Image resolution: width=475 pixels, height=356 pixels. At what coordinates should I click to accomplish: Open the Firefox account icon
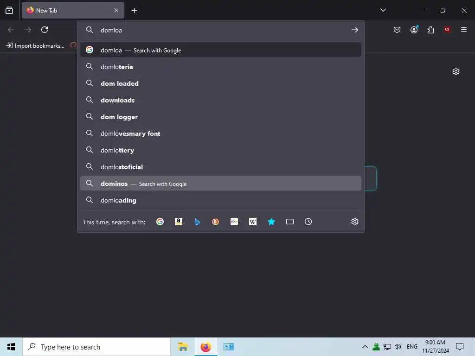click(x=414, y=30)
